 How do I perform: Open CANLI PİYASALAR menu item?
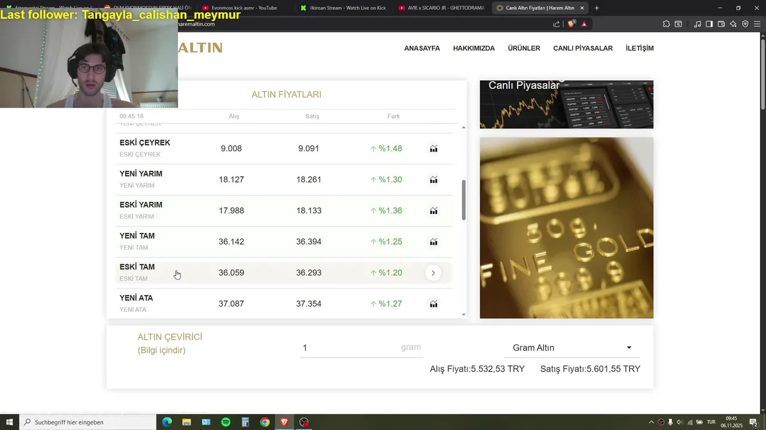583,48
